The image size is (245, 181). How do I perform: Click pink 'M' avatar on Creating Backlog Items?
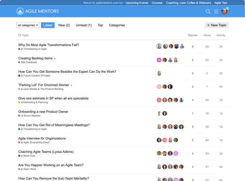(159, 60)
